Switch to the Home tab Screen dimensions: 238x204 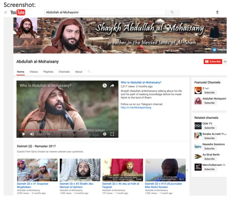(x=21, y=72)
